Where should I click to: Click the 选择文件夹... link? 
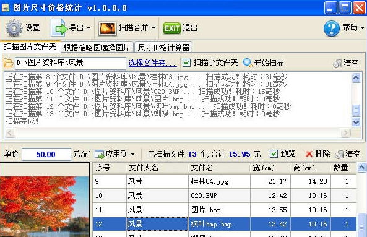[152, 62]
